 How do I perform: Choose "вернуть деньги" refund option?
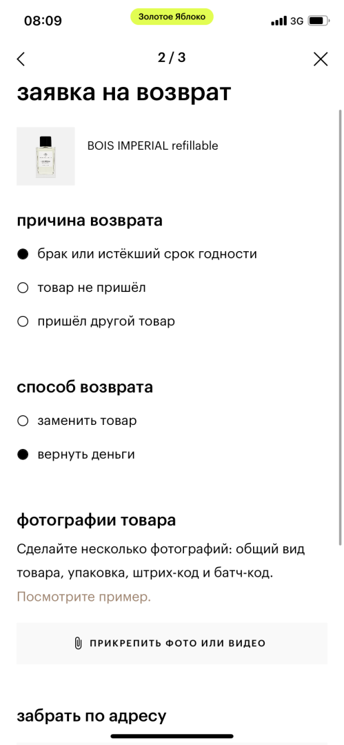(76, 455)
